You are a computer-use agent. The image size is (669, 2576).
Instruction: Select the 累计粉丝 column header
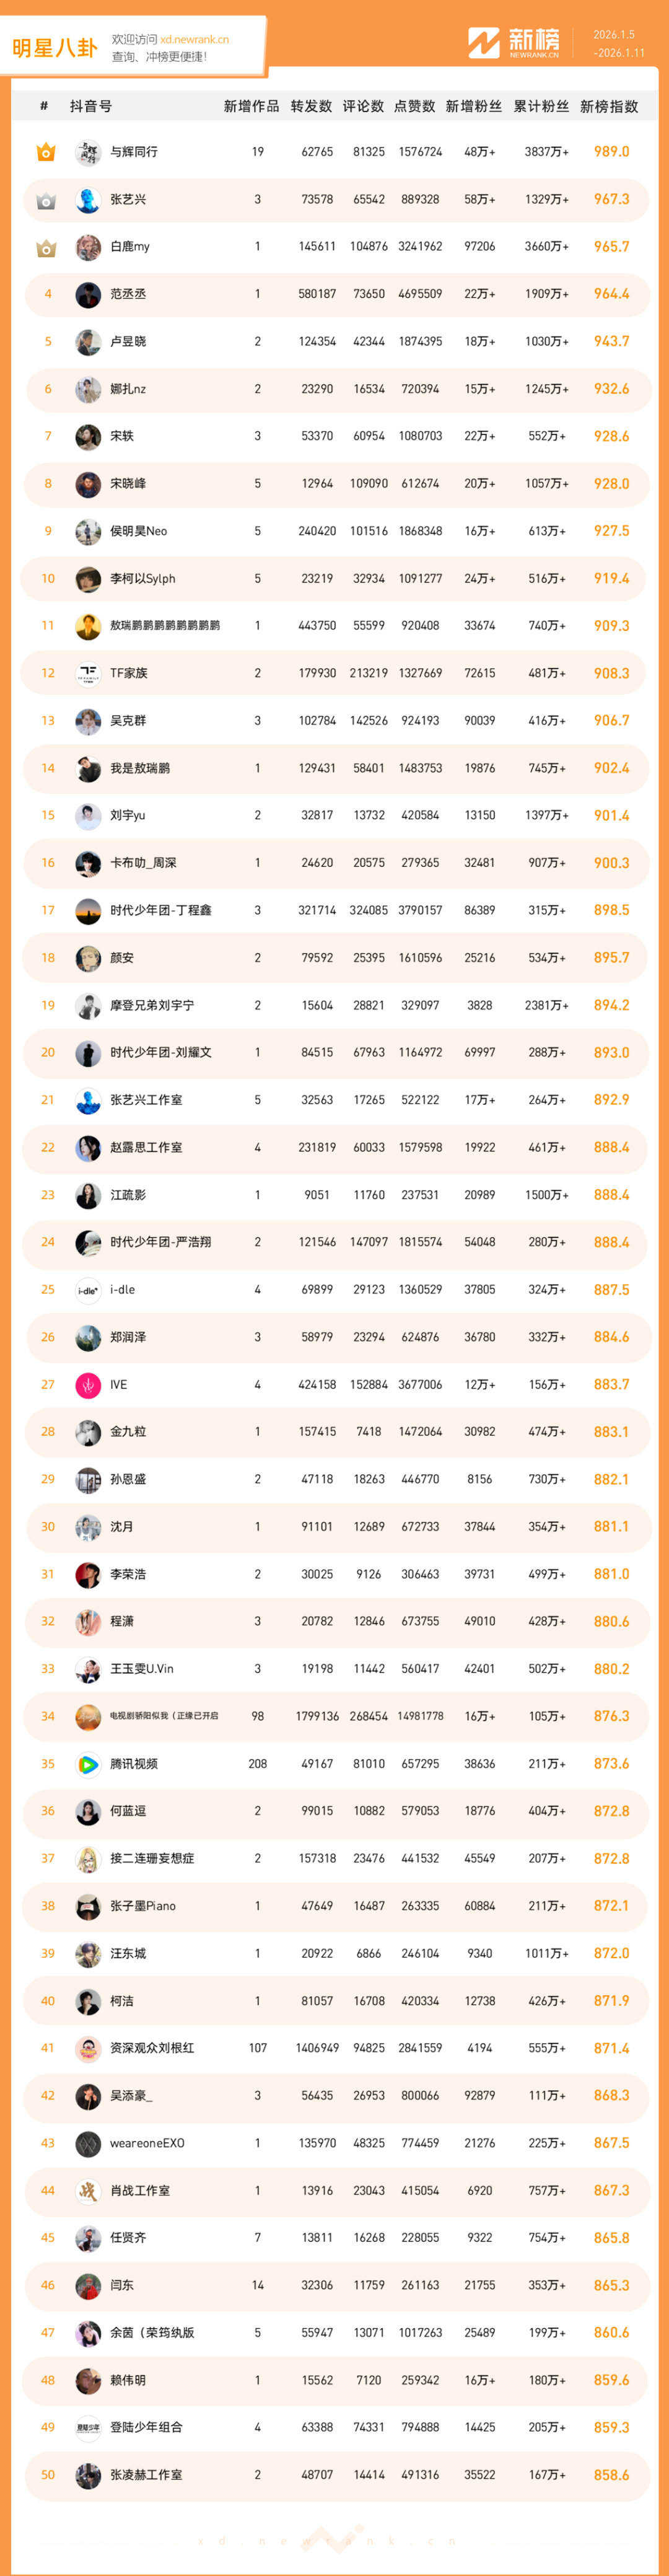[x=541, y=106]
